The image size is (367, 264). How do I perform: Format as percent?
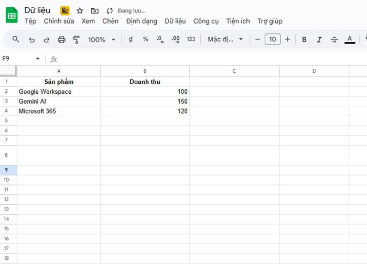click(x=146, y=39)
